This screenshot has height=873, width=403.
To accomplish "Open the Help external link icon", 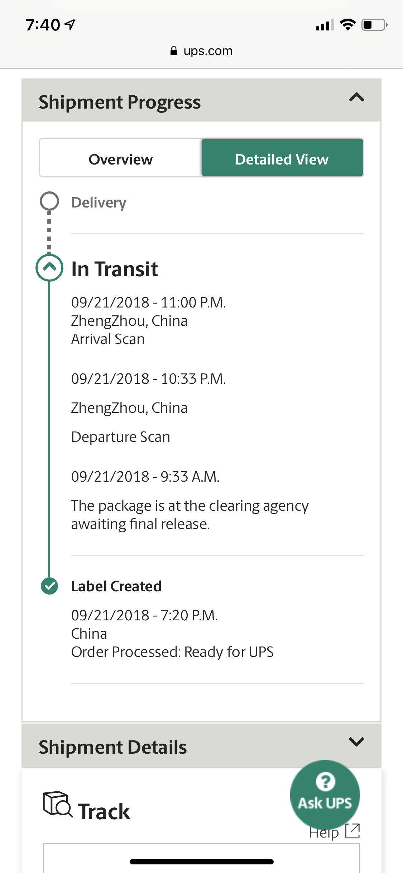I will coord(352,831).
